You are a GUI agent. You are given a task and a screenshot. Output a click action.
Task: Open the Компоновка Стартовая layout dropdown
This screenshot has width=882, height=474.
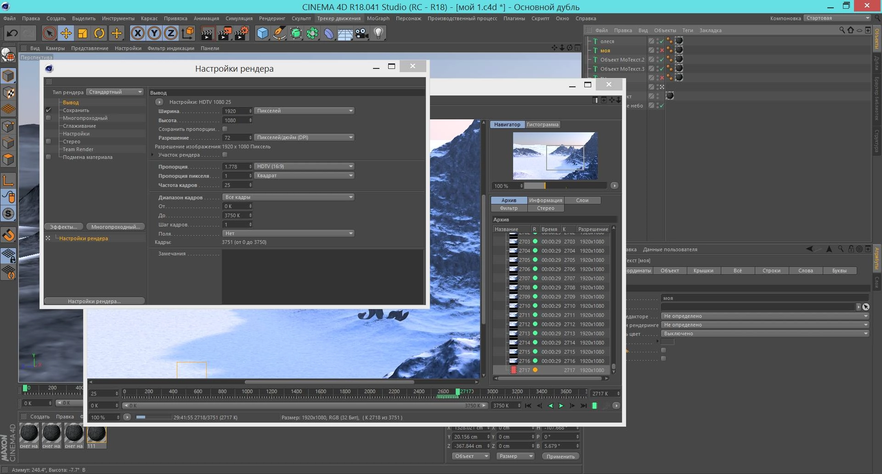click(x=837, y=18)
